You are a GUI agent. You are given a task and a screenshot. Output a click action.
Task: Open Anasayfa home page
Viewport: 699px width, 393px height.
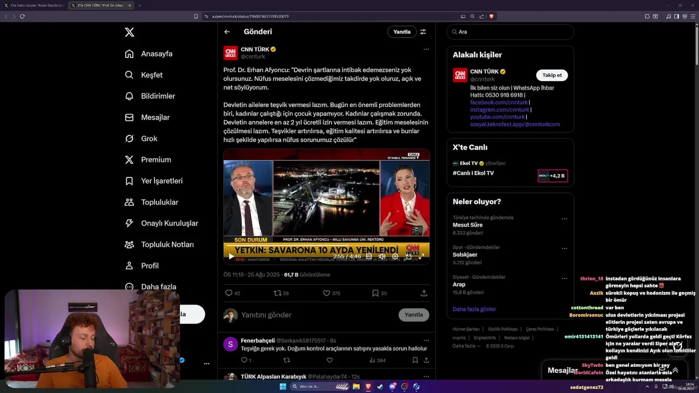click(x=149, y=53)
